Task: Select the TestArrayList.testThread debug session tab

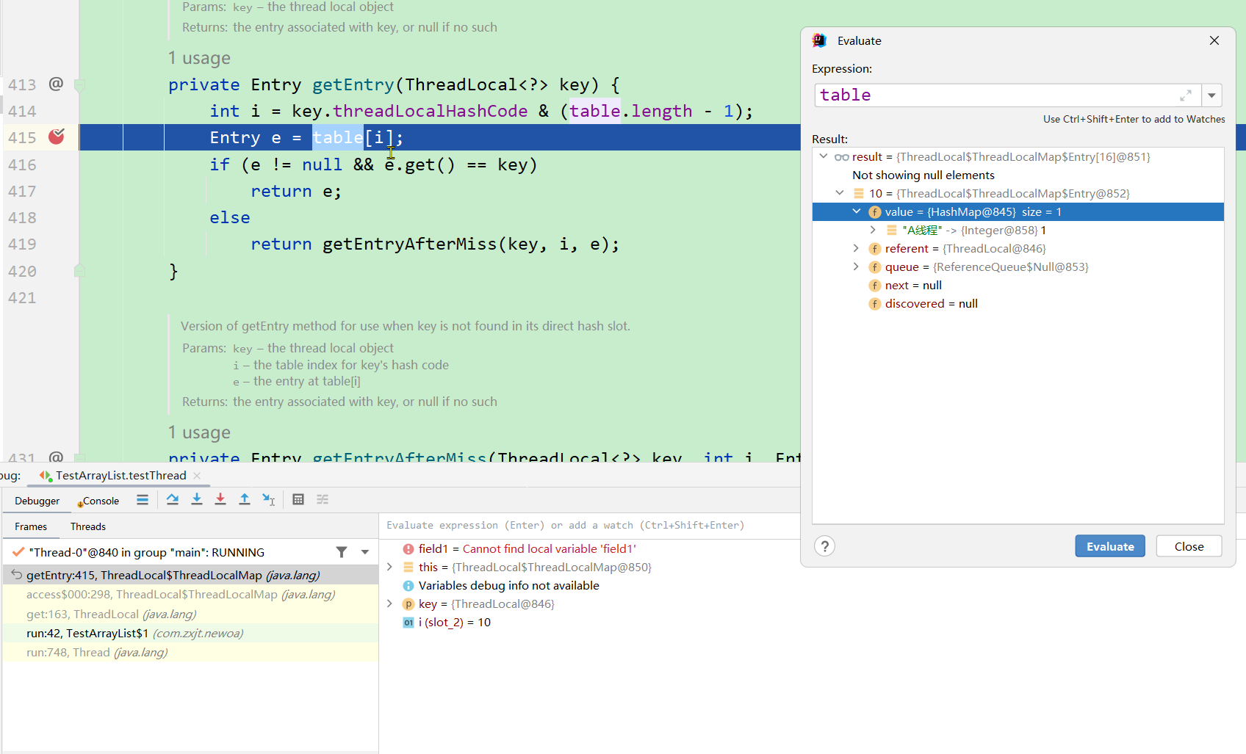Action: pos(120,476)
